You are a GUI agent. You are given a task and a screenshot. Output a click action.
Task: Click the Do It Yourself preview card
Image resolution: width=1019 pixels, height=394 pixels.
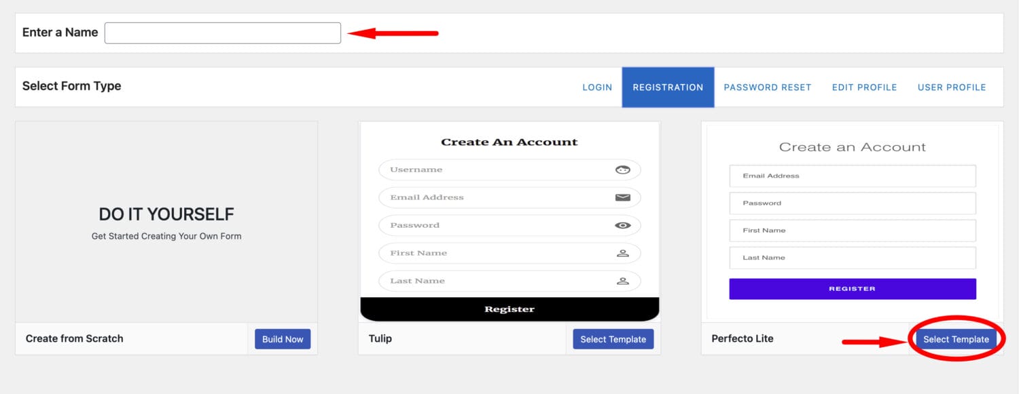click(166, 222)
